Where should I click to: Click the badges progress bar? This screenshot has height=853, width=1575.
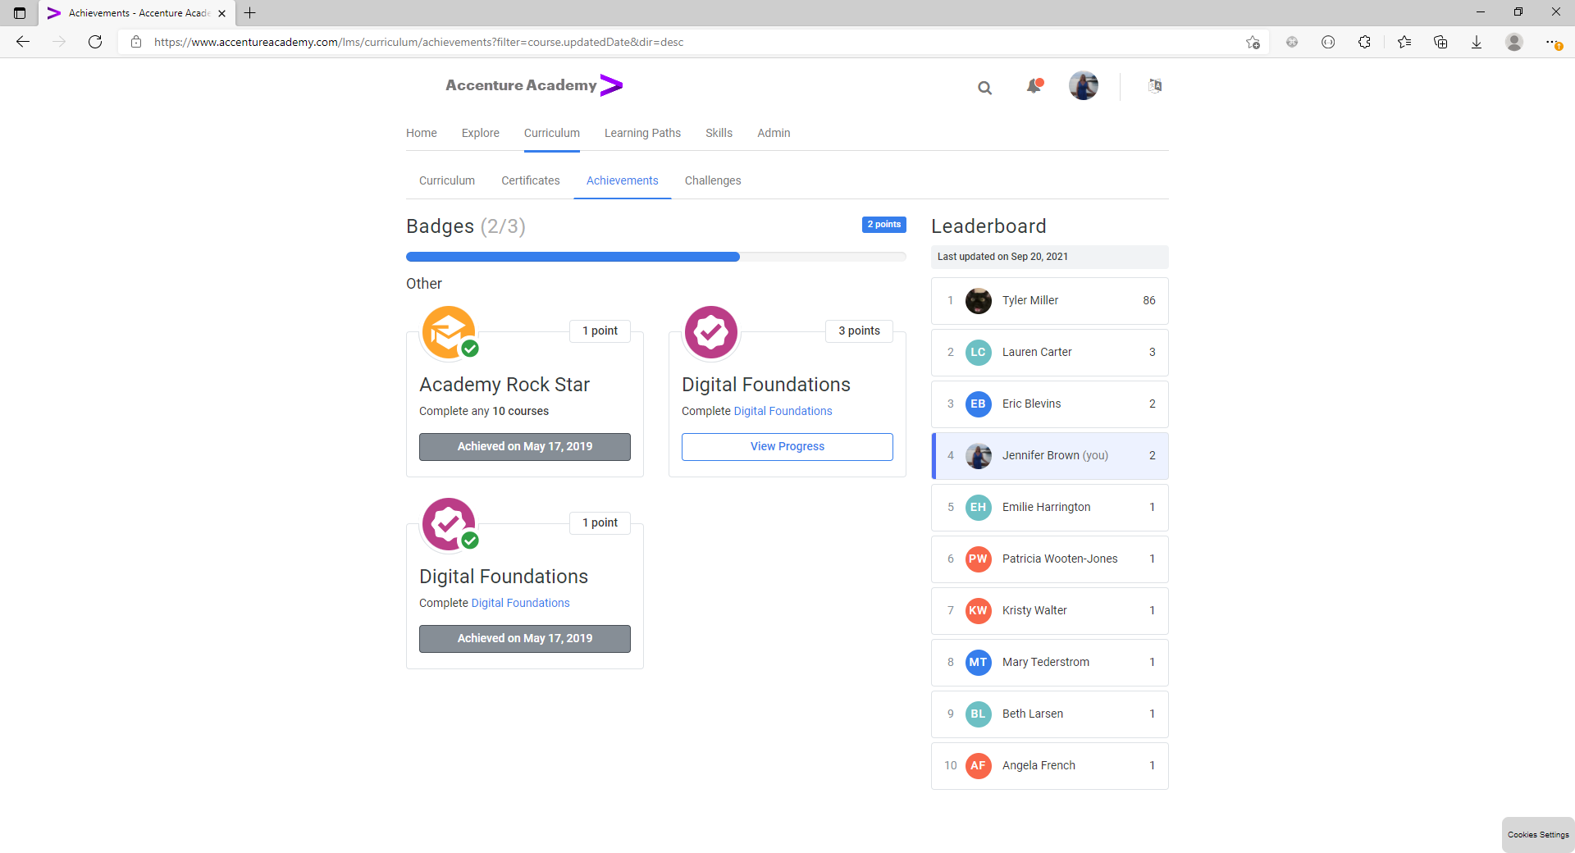click(656, 257)
